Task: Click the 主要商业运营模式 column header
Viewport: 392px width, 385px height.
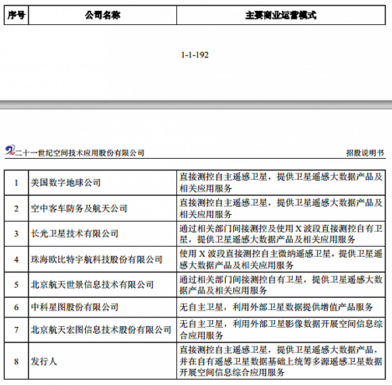Action: (x=281, y=16)
